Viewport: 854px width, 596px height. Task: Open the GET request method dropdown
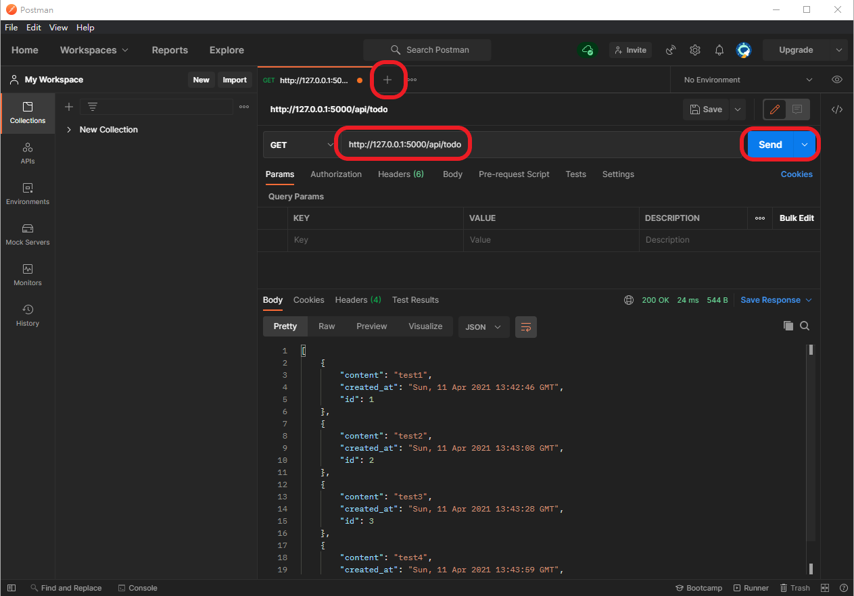click(x=300, y=144)
